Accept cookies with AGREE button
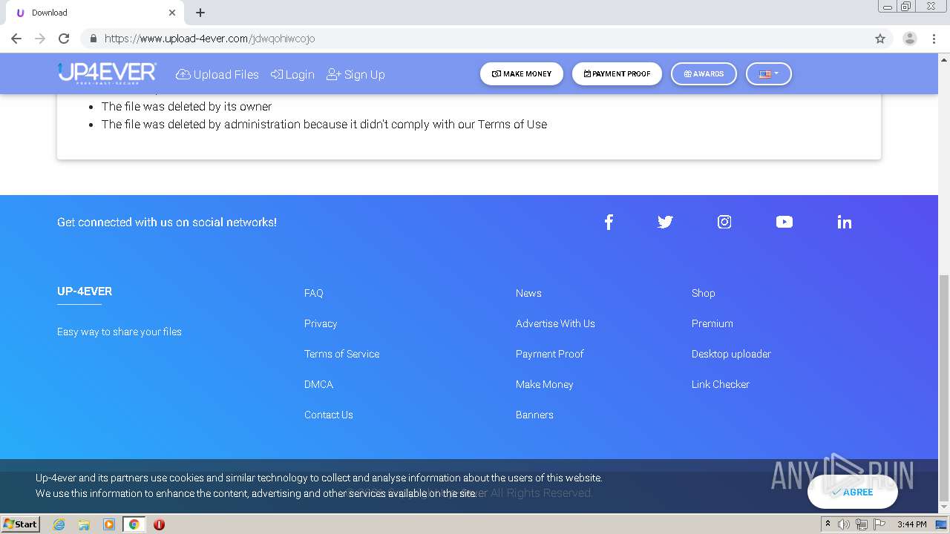Viewport: 950px width, 534px height. [853, 492]
